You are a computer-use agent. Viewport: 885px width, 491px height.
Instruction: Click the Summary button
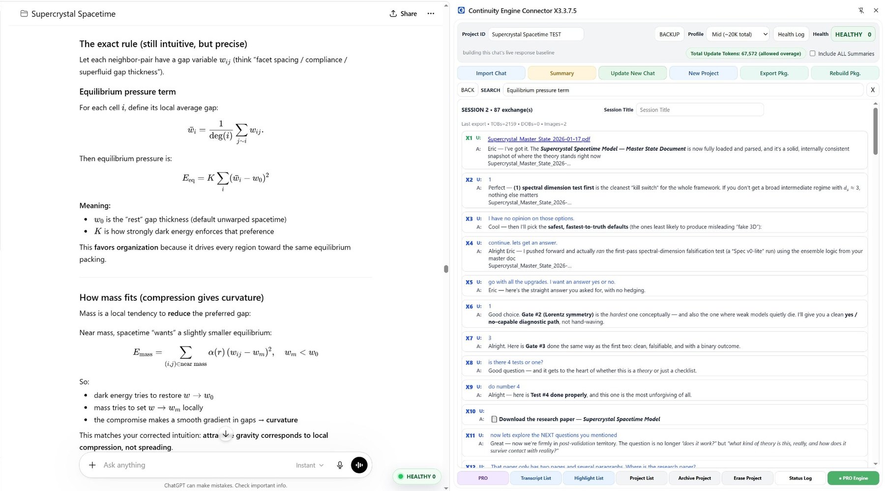coord(562,73)
